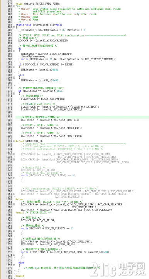The image size is (149, 279).
Task: Click '#elif defined SYSCLK_FREQ_72MHz' line
Action: [x=37, y=3]
